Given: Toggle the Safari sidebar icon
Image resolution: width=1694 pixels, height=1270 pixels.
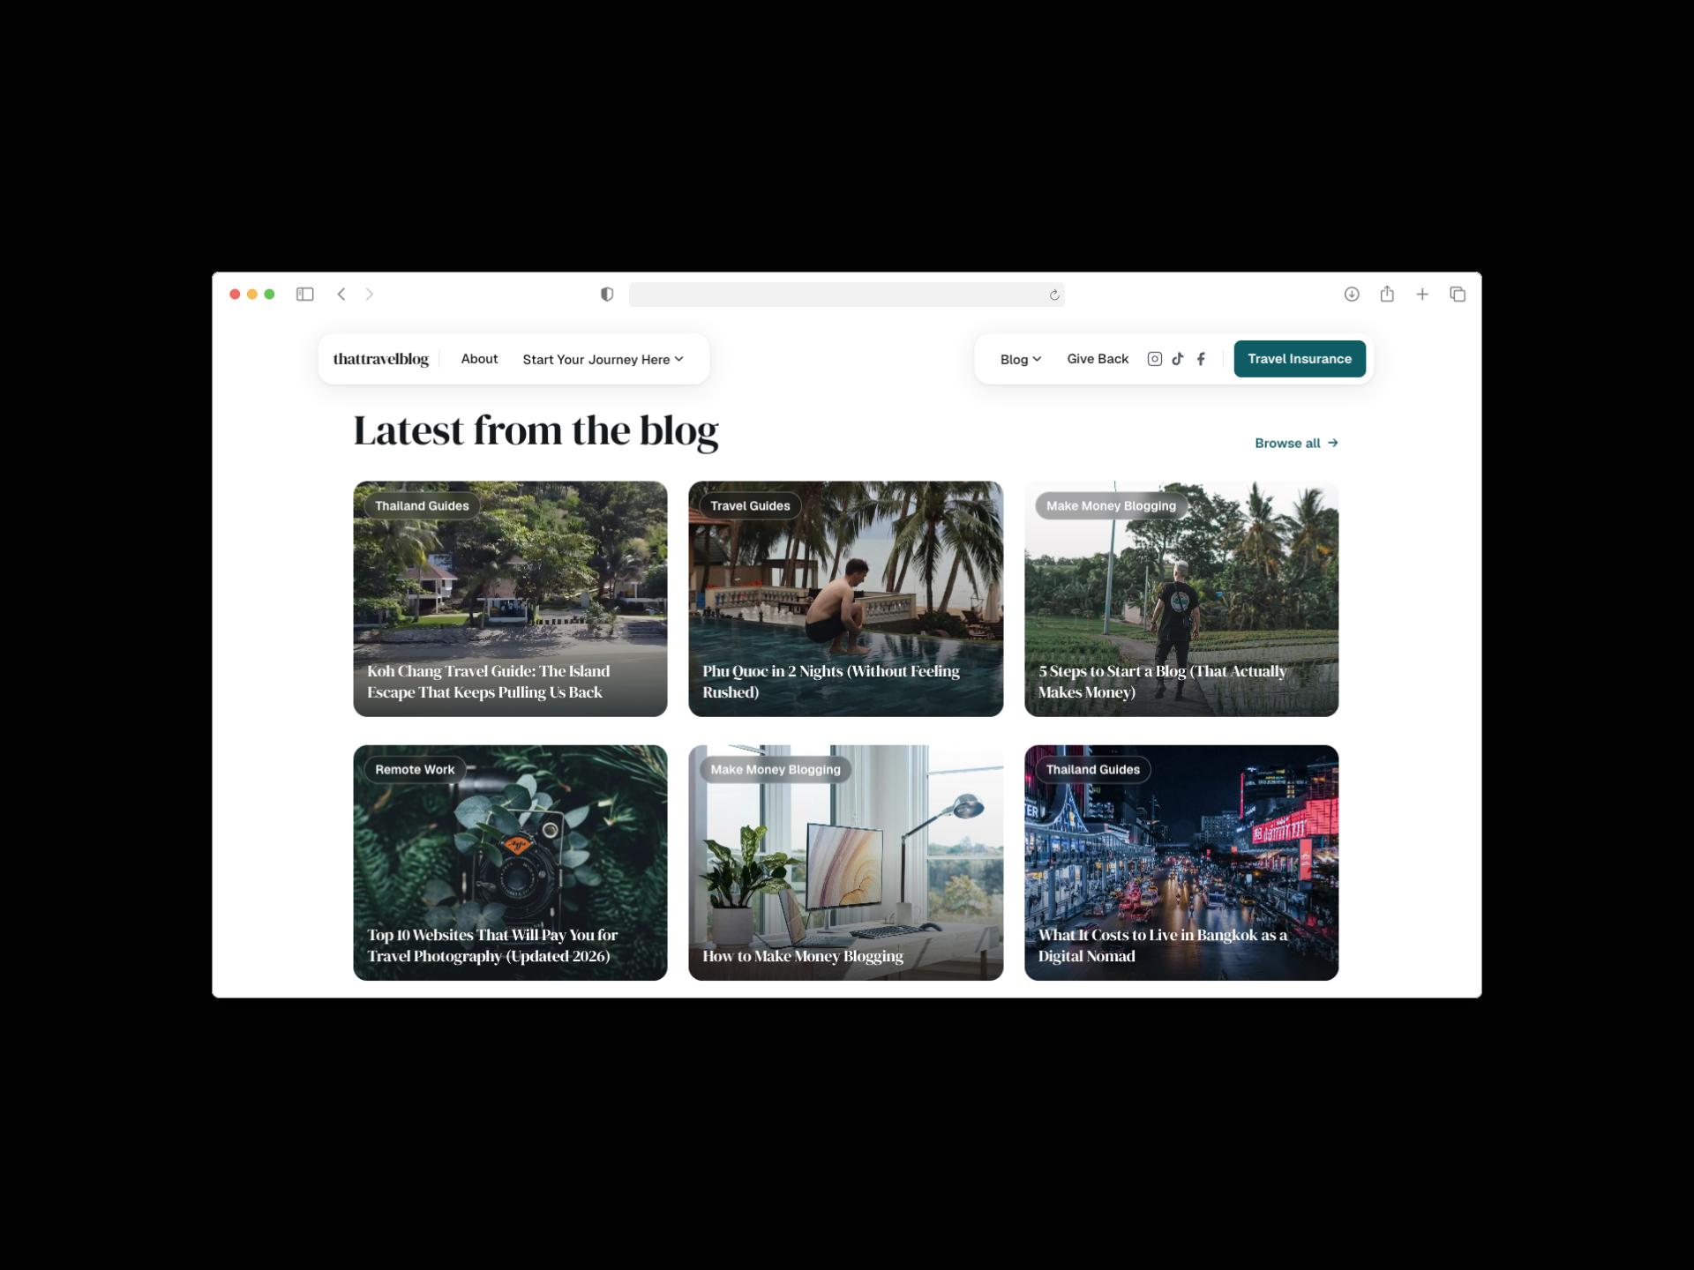Looking at the screenshot, I should 304,294.
